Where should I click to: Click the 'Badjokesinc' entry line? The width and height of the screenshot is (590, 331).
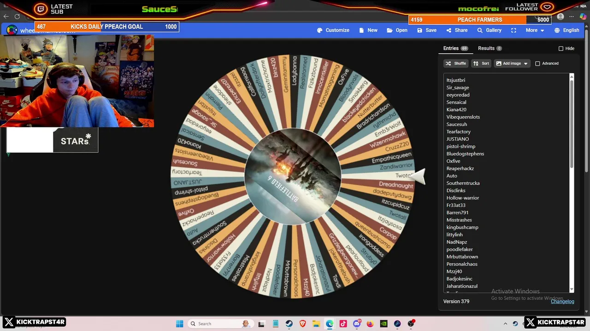pos(459,279)
